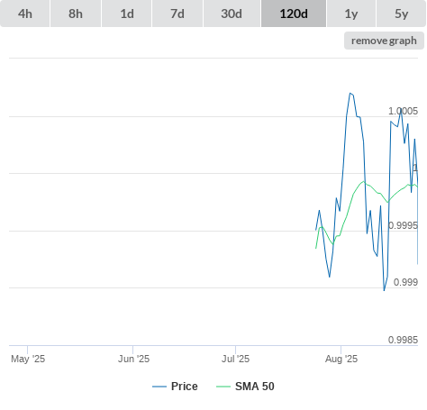Toggle the Price series legend label
Screen dimensions: 427x410
coord(185,387)
